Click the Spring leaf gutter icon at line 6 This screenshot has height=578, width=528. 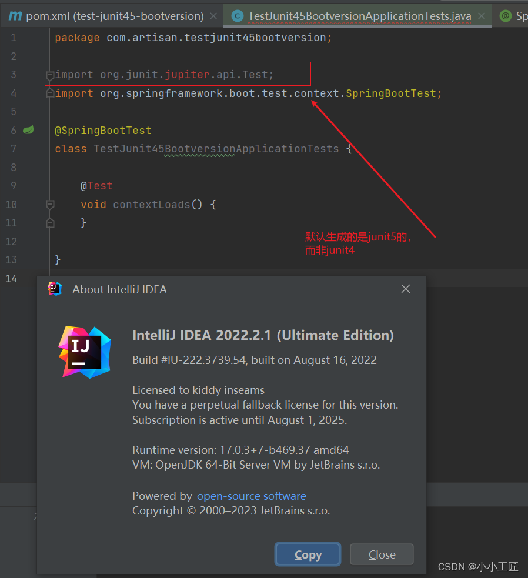pyautogui.click(x=28, y=130)
